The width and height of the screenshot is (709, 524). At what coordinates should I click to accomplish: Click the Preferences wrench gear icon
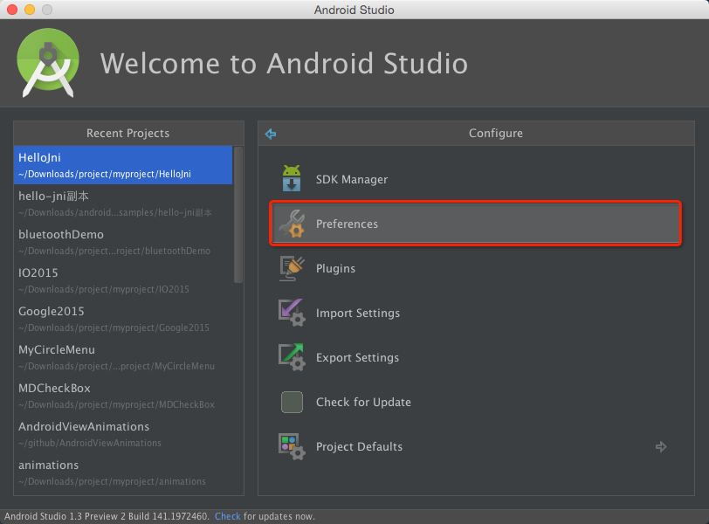[x=292, y=224]
